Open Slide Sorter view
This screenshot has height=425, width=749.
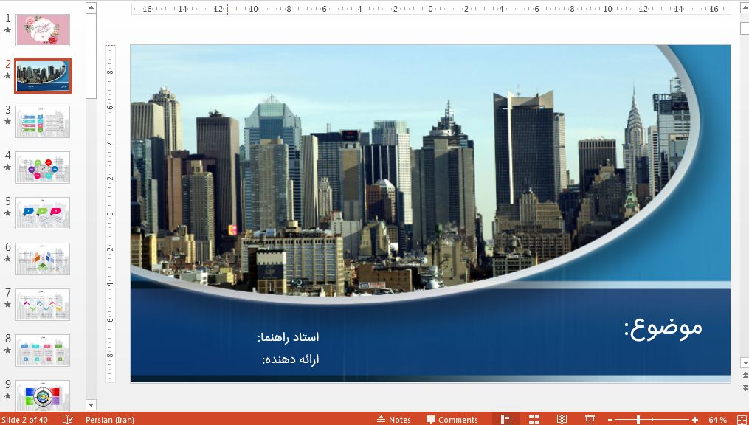(x=534, y=419)
